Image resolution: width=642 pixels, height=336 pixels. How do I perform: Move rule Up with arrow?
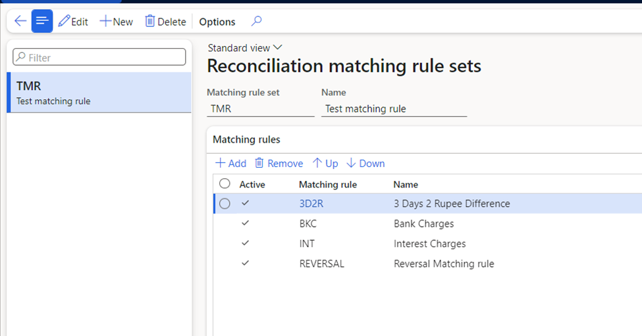click(317, 163)
